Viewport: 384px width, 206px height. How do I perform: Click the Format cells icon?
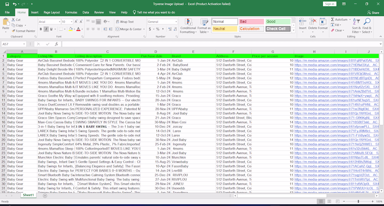pos(323,22)
